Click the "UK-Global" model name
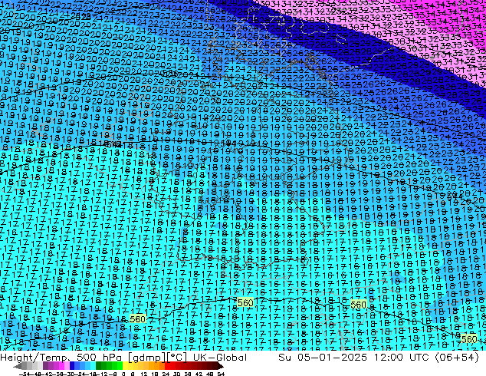 (x=220, y=358)
